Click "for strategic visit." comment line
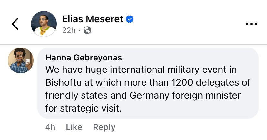 tap(84, 107)
